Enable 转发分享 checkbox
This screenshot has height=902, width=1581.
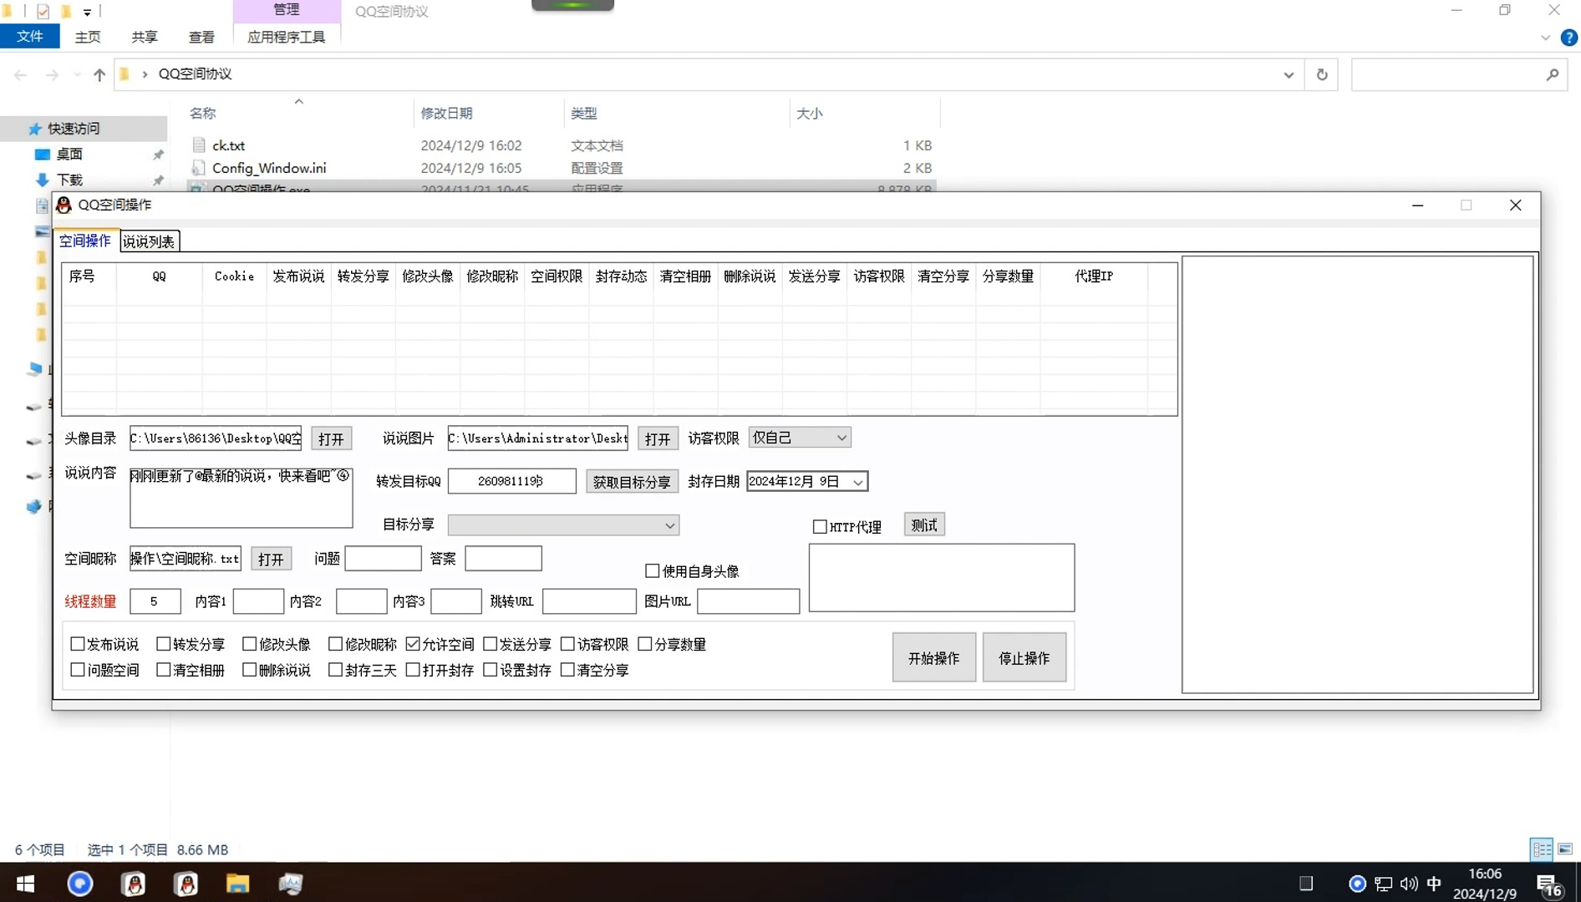pos(164,644)
